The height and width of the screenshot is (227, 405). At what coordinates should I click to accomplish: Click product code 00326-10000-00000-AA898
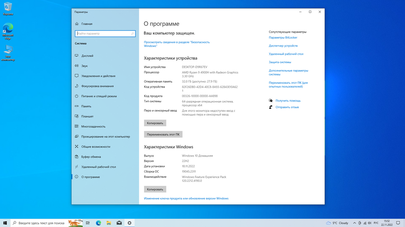click(x=199, y=96)
